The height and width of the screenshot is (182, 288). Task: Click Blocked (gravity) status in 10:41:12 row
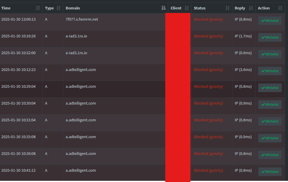tap(208, 171)
